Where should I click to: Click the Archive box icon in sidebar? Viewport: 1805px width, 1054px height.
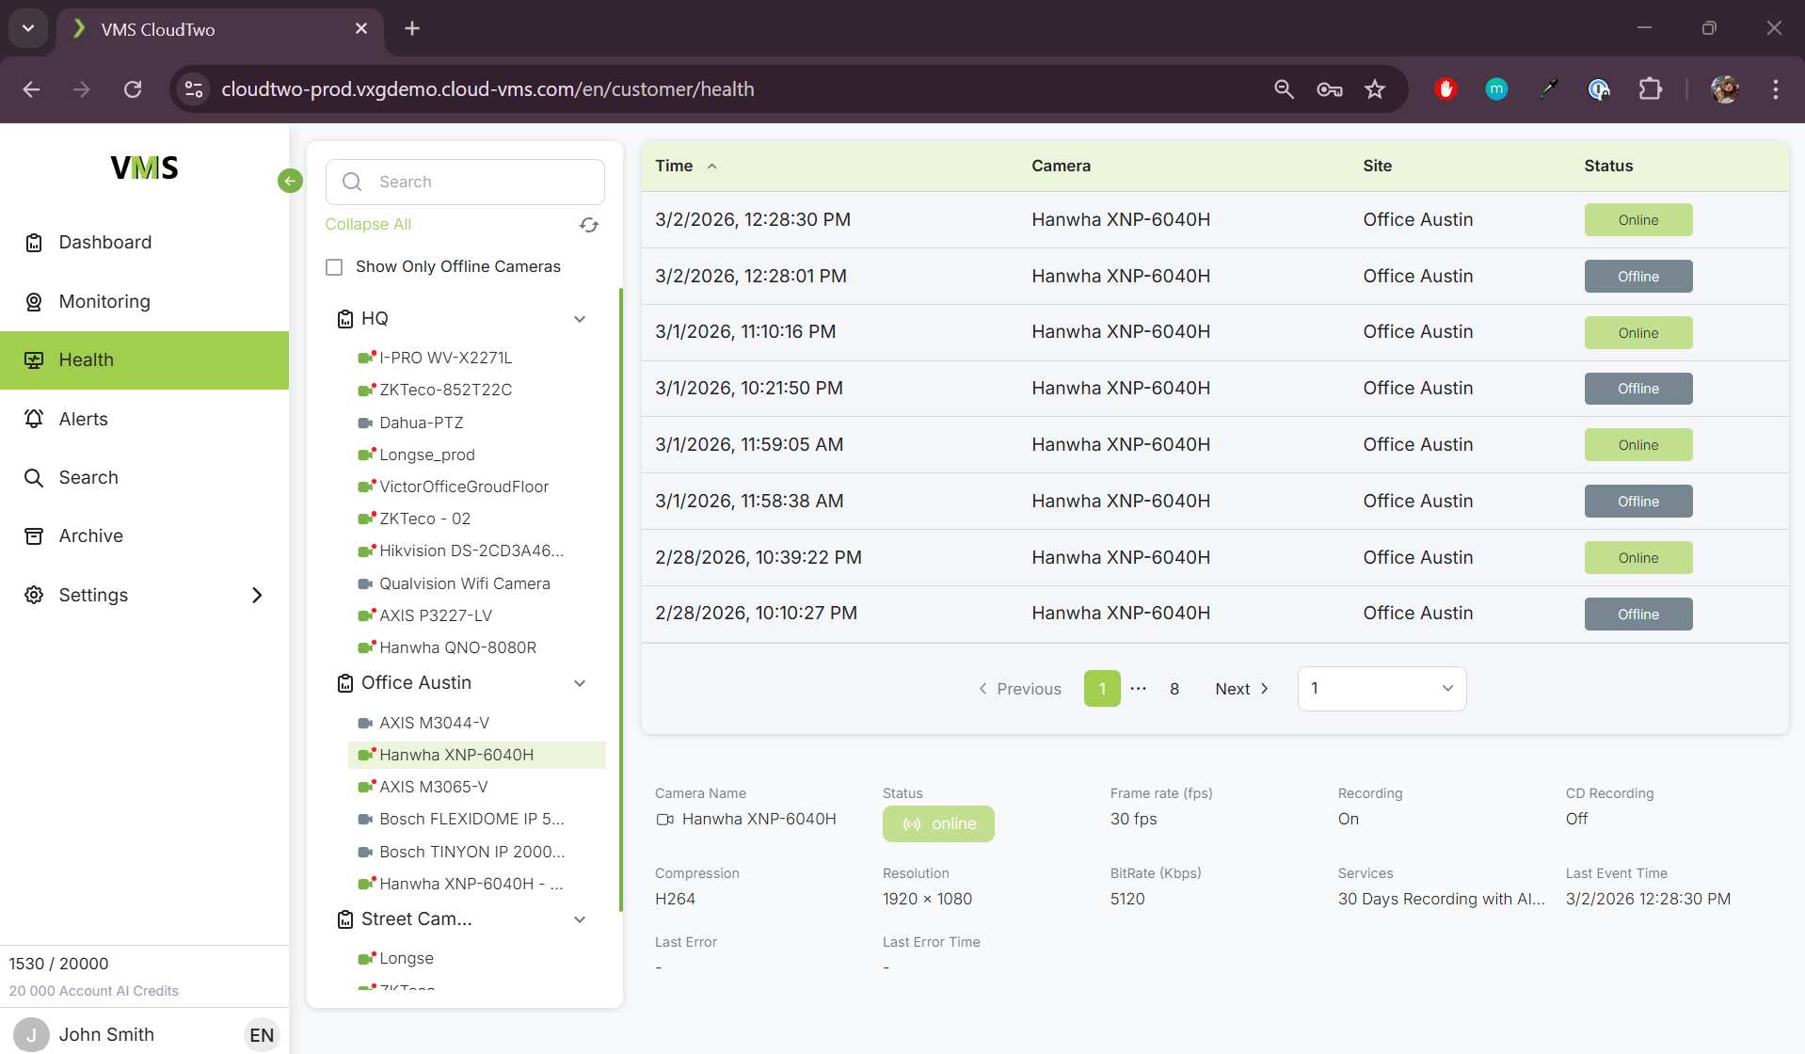34,536
